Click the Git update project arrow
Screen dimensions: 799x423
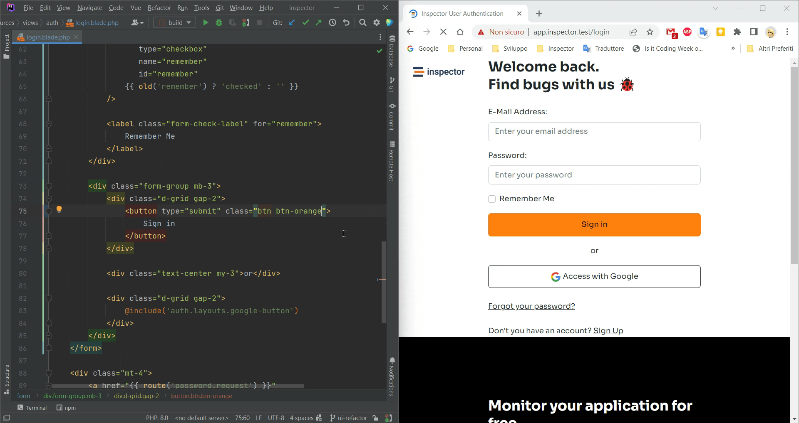292,22
